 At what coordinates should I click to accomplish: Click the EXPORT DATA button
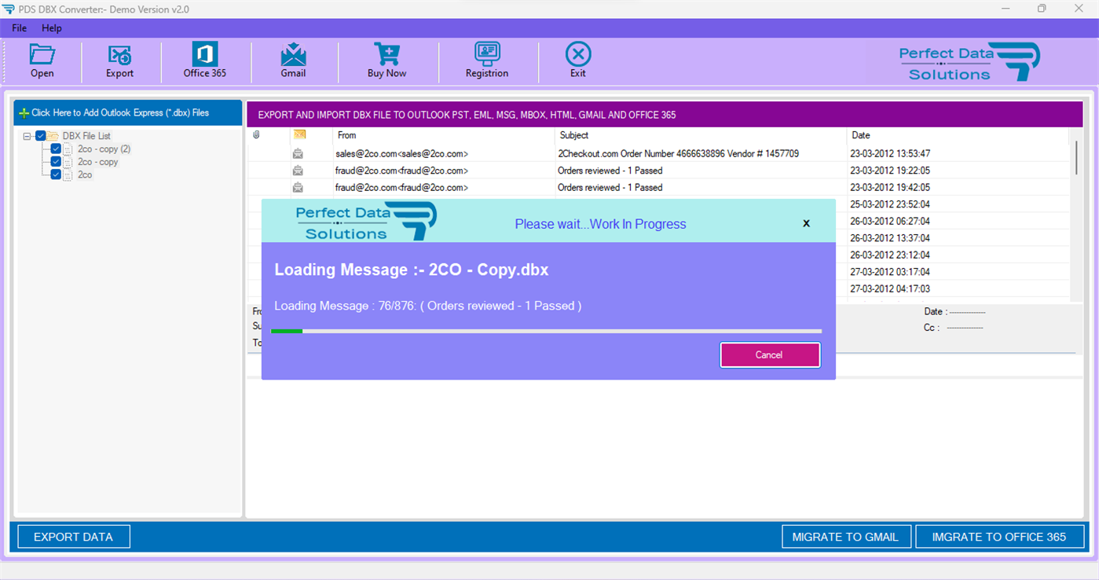pyautogui.click(x=73, y=536)
